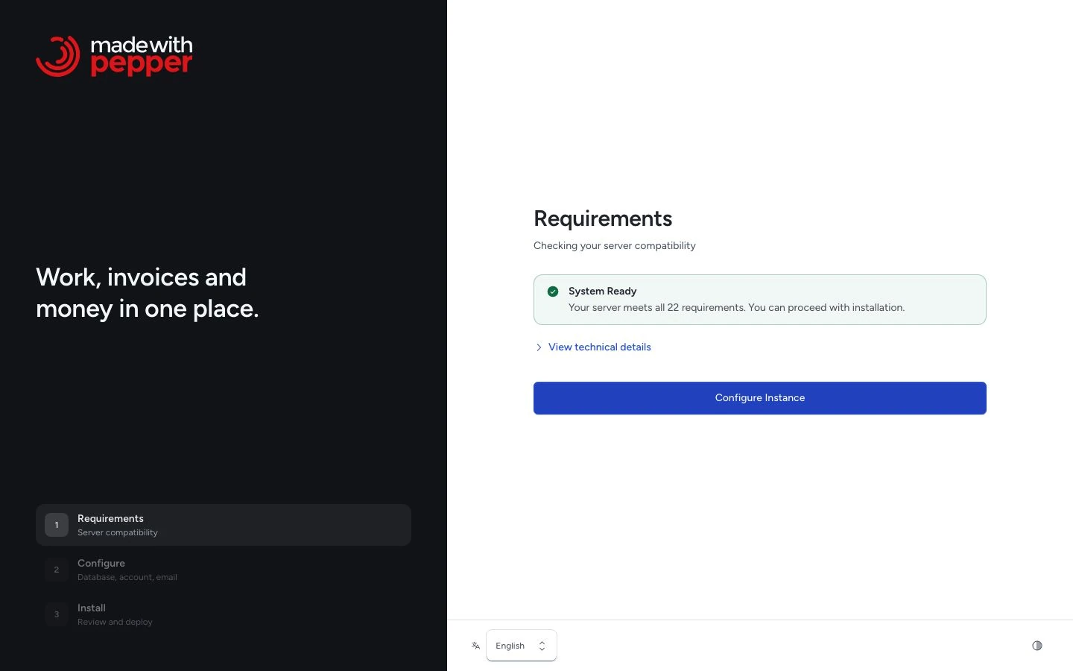Select the Requirements step in sidebar
The height and width of the screenshot is (671, 1073).
pos(224,525)
